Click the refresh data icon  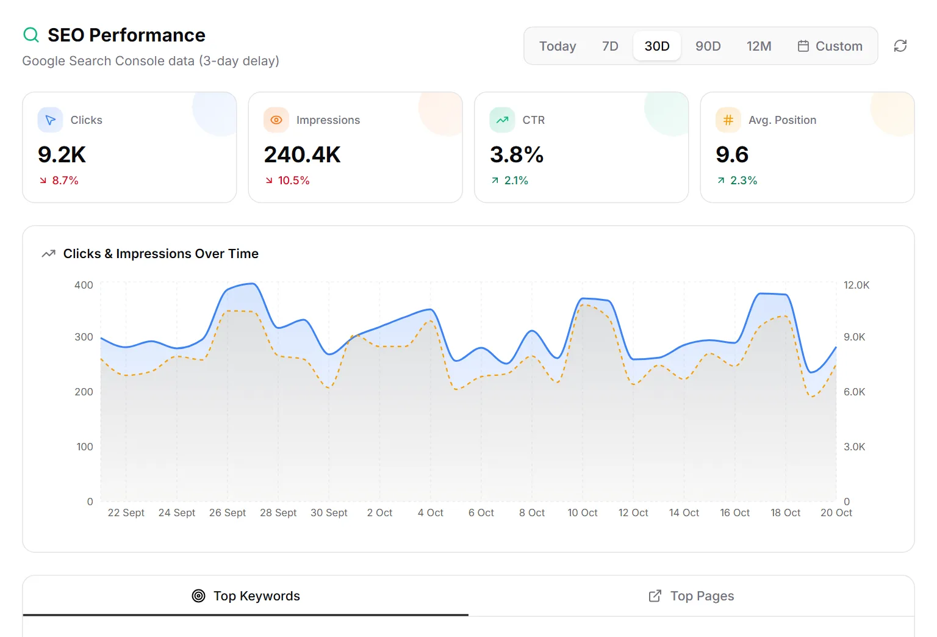coord(900,46)
